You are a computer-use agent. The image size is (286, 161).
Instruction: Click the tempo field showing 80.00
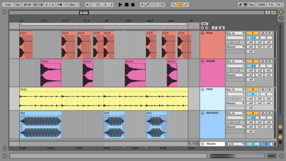(x=27, y=5)
